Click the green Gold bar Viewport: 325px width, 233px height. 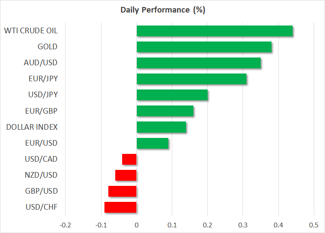204,47
